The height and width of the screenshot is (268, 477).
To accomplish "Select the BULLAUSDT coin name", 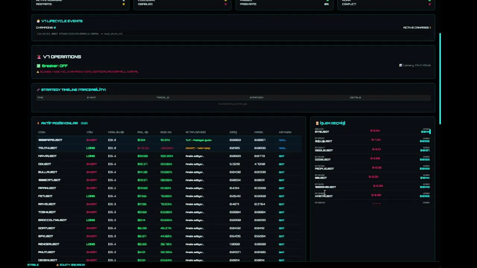I will click(48, 172).
